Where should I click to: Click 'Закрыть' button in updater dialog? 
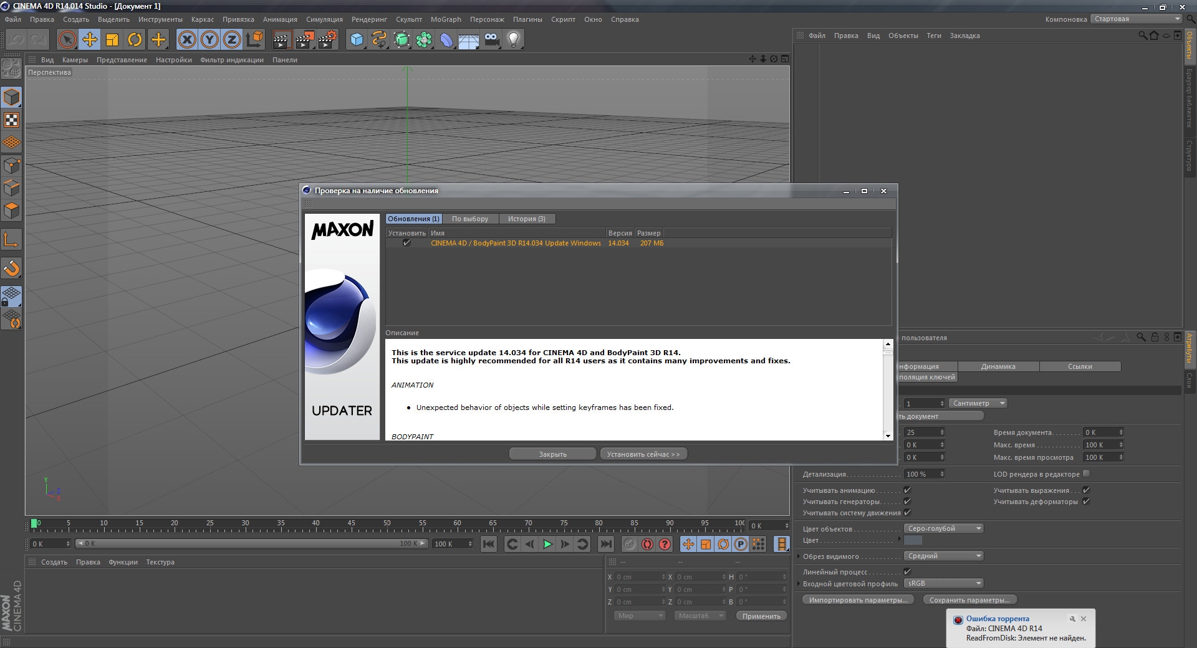point(552,454)
